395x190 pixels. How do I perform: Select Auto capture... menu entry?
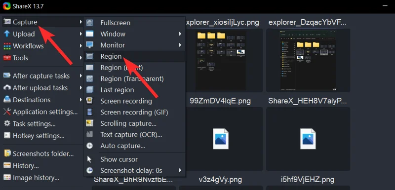tap(134, 146)
